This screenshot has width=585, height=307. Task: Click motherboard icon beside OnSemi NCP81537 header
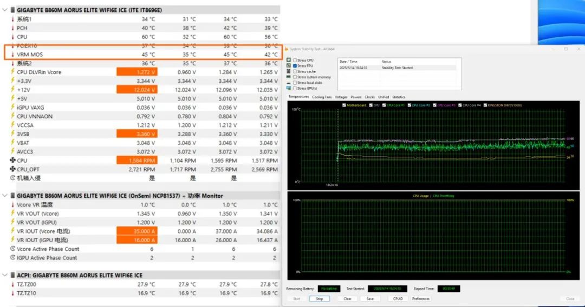[x=12, y=195]
